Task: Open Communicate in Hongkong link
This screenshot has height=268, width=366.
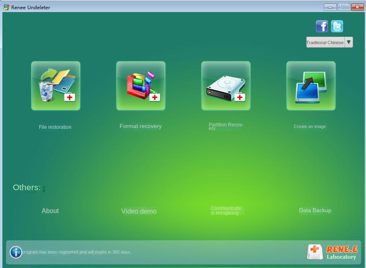Action: [x=226, y=211]
